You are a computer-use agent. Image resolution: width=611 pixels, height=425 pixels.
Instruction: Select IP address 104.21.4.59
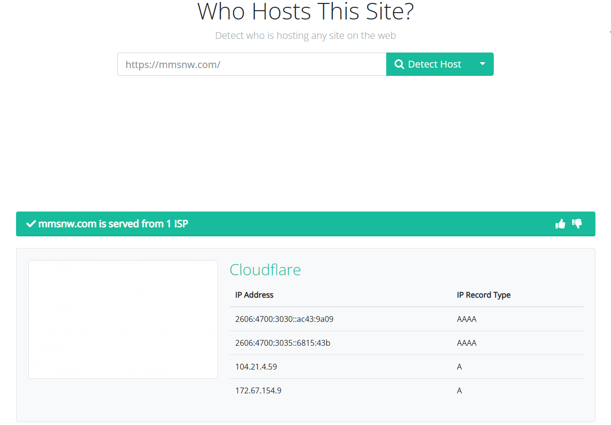[x=256, y=367]
